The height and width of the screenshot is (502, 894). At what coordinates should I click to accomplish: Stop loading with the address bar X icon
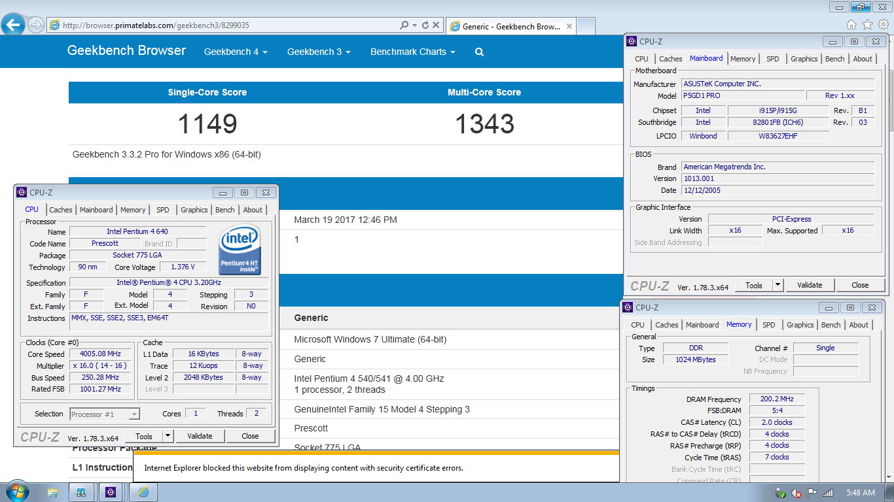coord(437,25)
